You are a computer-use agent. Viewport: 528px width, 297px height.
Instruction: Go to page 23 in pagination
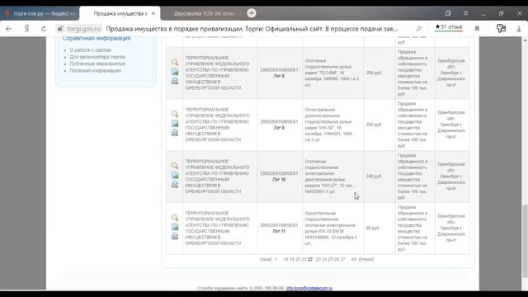pyautogui.click(x=318, y=260)
